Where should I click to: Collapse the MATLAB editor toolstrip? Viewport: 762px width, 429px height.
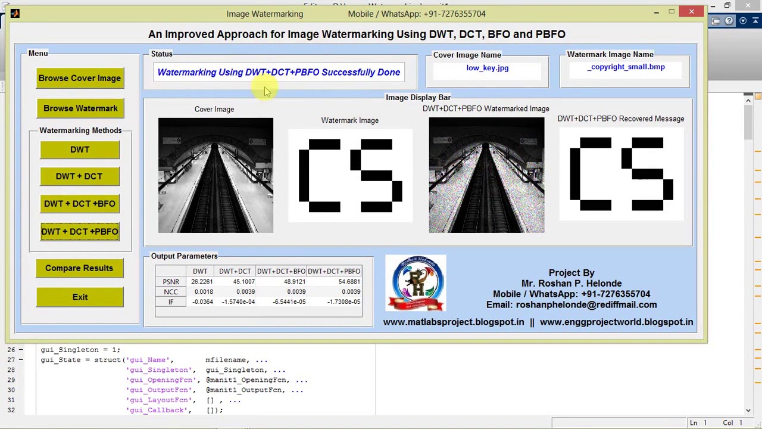coord(755,21)
